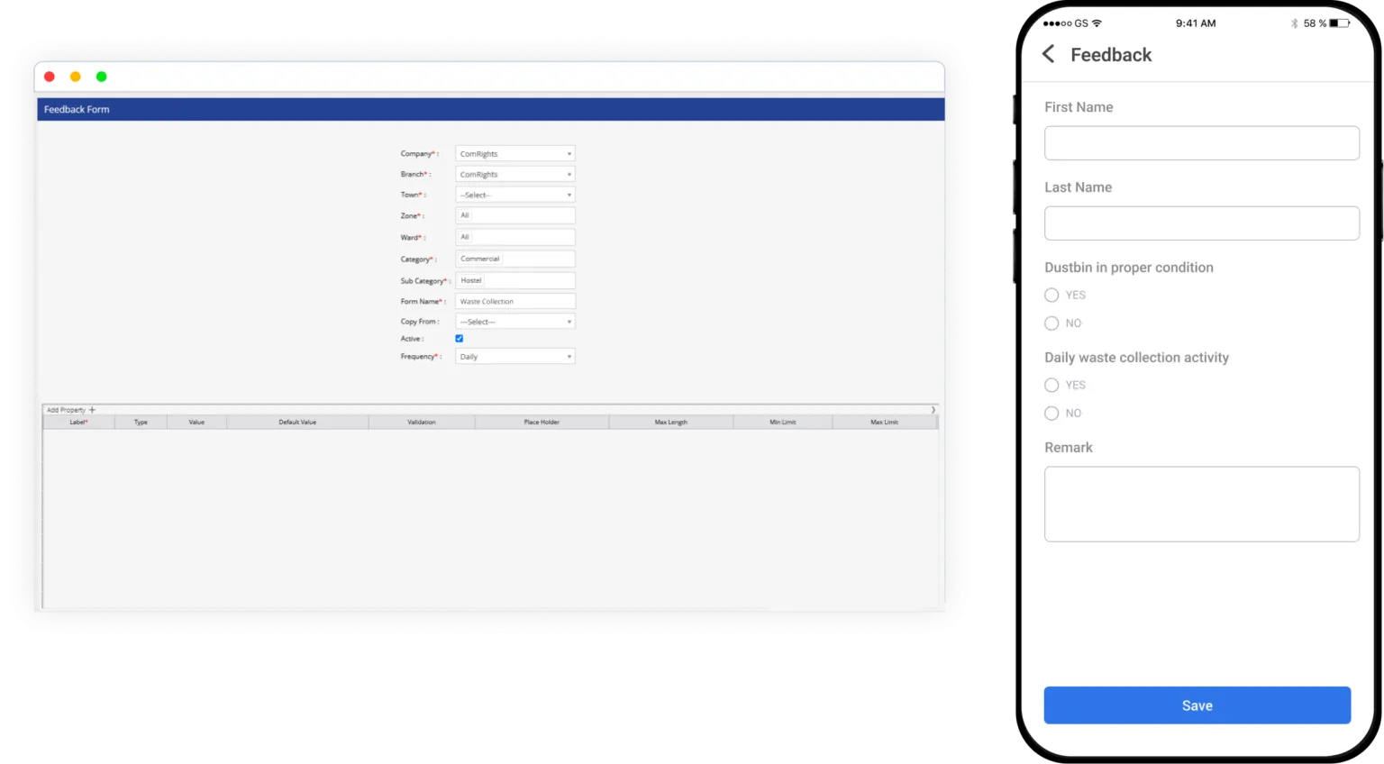
Task: Open the Company dropdown
Action: click(514, 154)
